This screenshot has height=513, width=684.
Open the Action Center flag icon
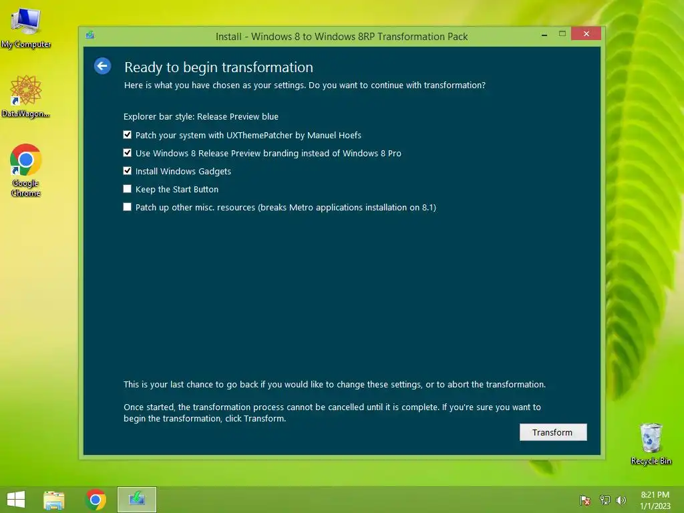tap(585, 500)
